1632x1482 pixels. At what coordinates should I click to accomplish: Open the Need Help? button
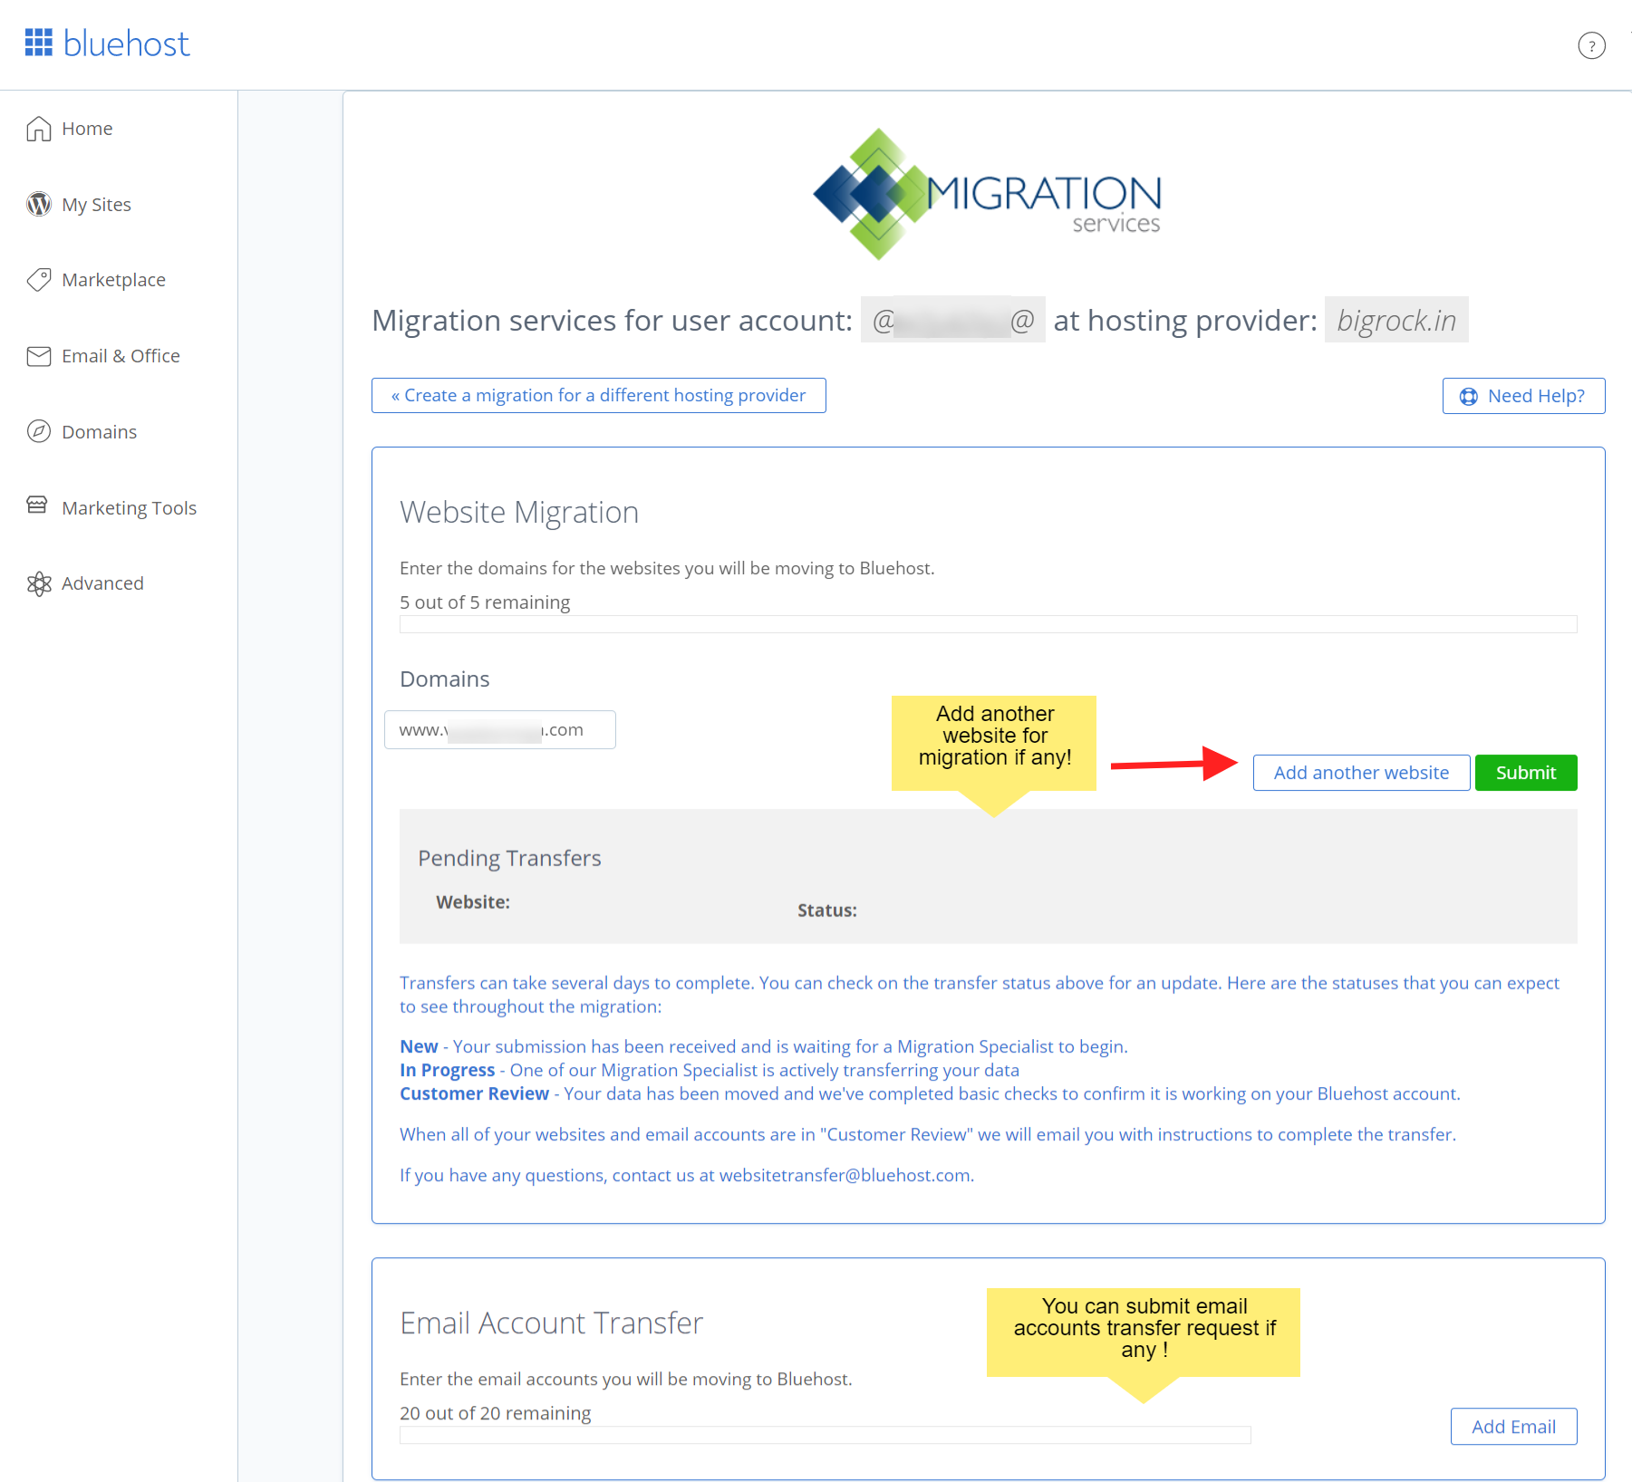pyautogui.click(x=1522, y=396)
